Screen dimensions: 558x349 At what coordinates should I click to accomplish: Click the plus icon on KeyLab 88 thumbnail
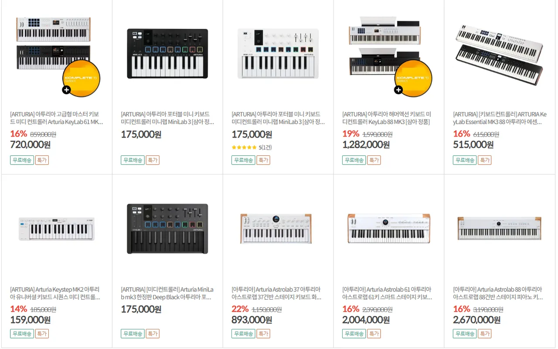[x=398, y=90]
